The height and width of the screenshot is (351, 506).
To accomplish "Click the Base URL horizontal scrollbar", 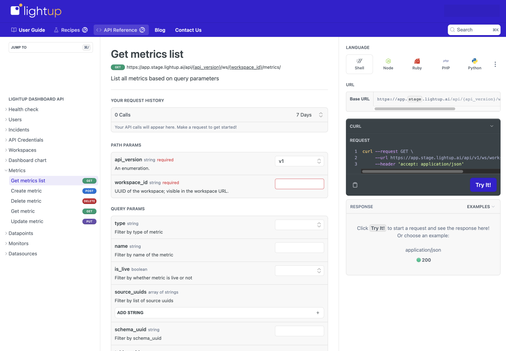I will pos(415,109).
